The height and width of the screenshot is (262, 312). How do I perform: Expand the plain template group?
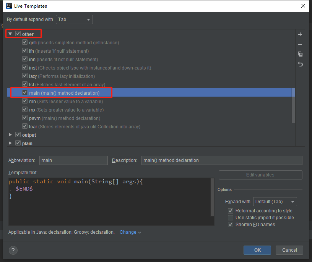click(x=10, y=143)
